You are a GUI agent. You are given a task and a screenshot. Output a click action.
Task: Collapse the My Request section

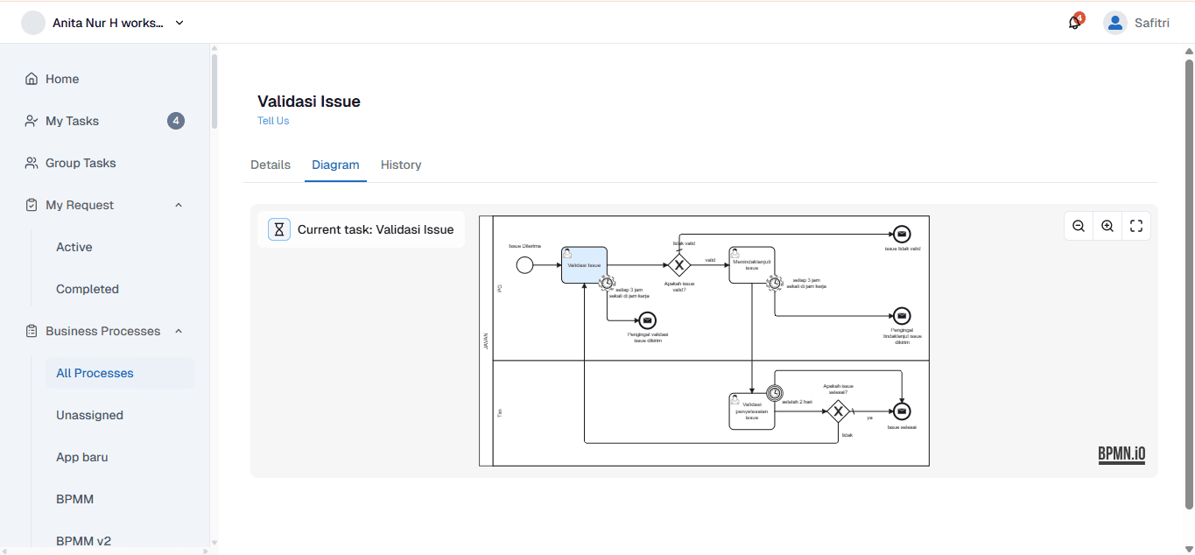click(x=178, y=205)
